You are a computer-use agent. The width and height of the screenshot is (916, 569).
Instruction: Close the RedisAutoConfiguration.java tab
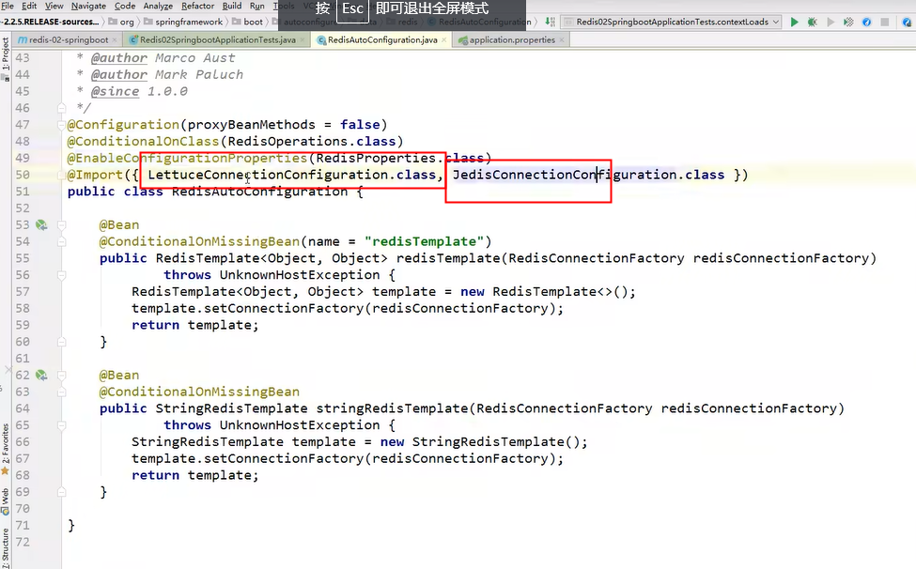coord(444,40)
